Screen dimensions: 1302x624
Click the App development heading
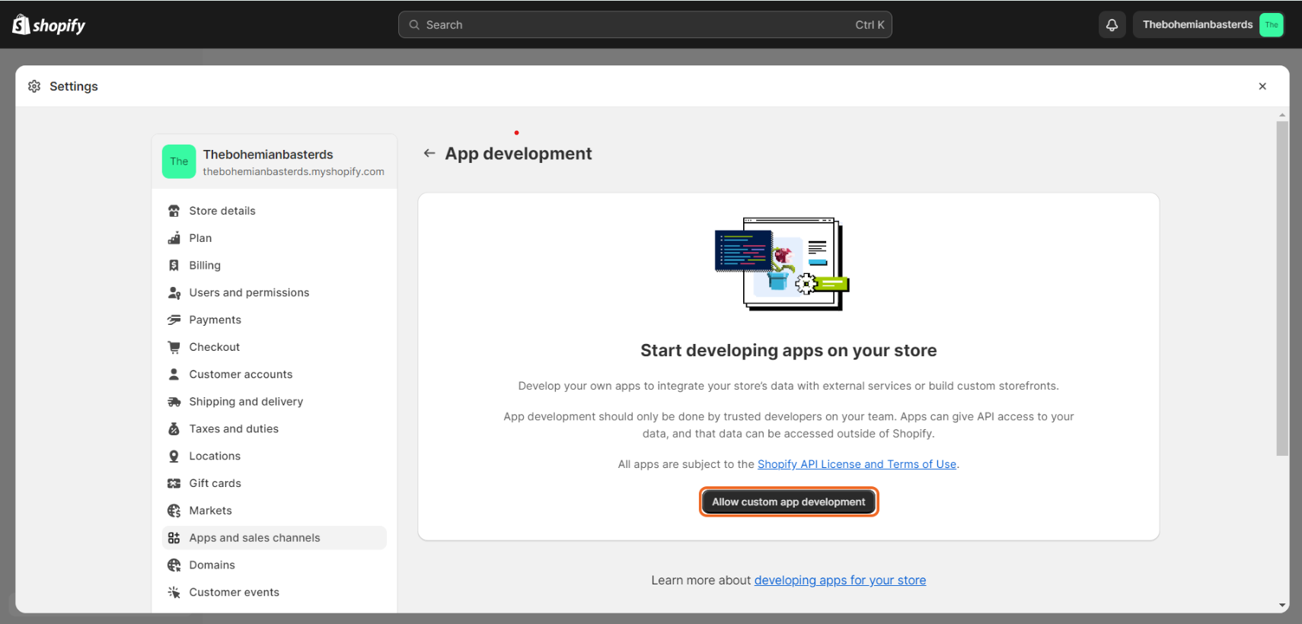(519, 154)
